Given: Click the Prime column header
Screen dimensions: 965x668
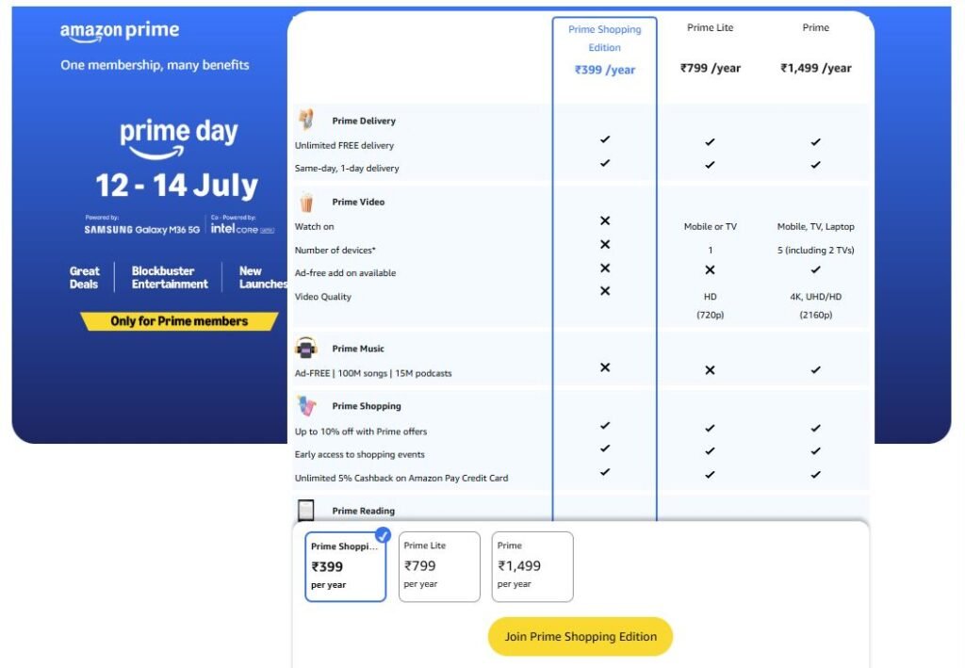Looking at the screenshot, I should point(815,27).
